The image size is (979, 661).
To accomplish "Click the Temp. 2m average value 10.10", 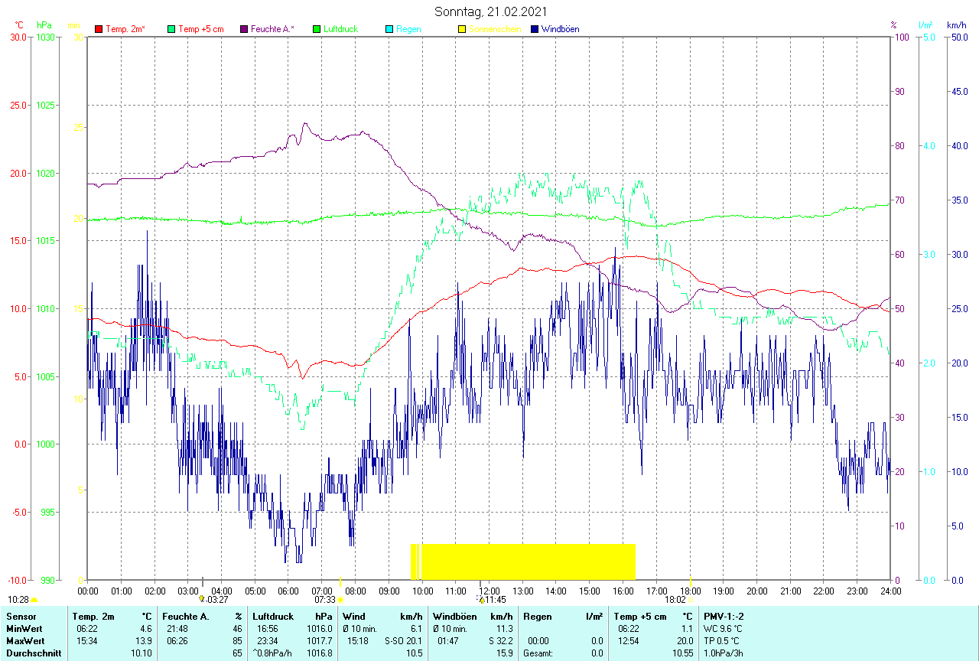I will pyautogui.click(x=141, y=653).
